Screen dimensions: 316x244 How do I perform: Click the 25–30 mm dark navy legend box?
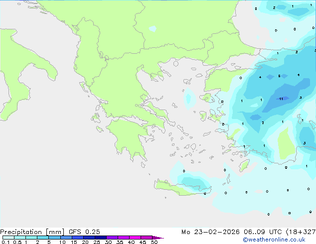click(x=101, y=238)
